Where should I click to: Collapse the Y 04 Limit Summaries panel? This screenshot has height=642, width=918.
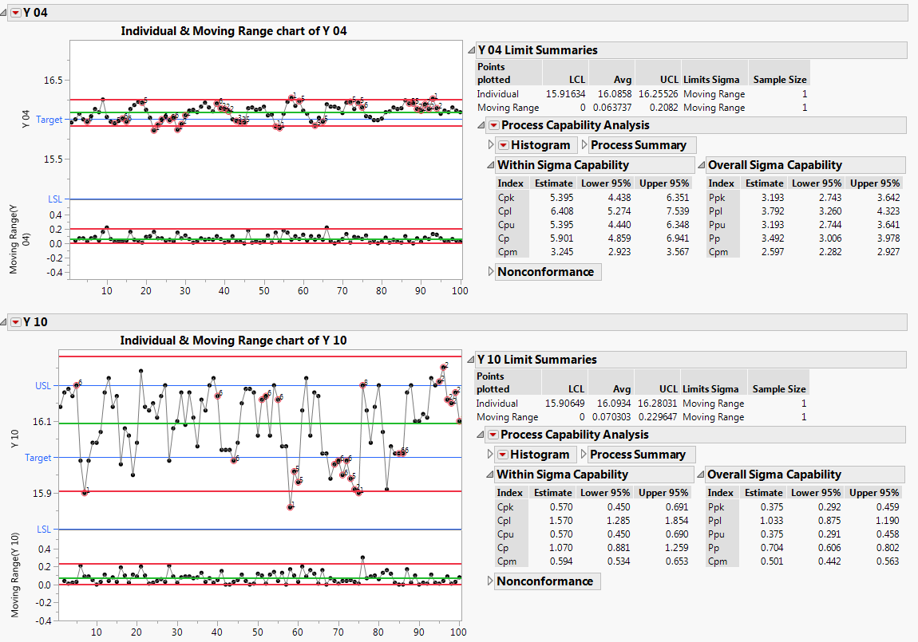472,49
